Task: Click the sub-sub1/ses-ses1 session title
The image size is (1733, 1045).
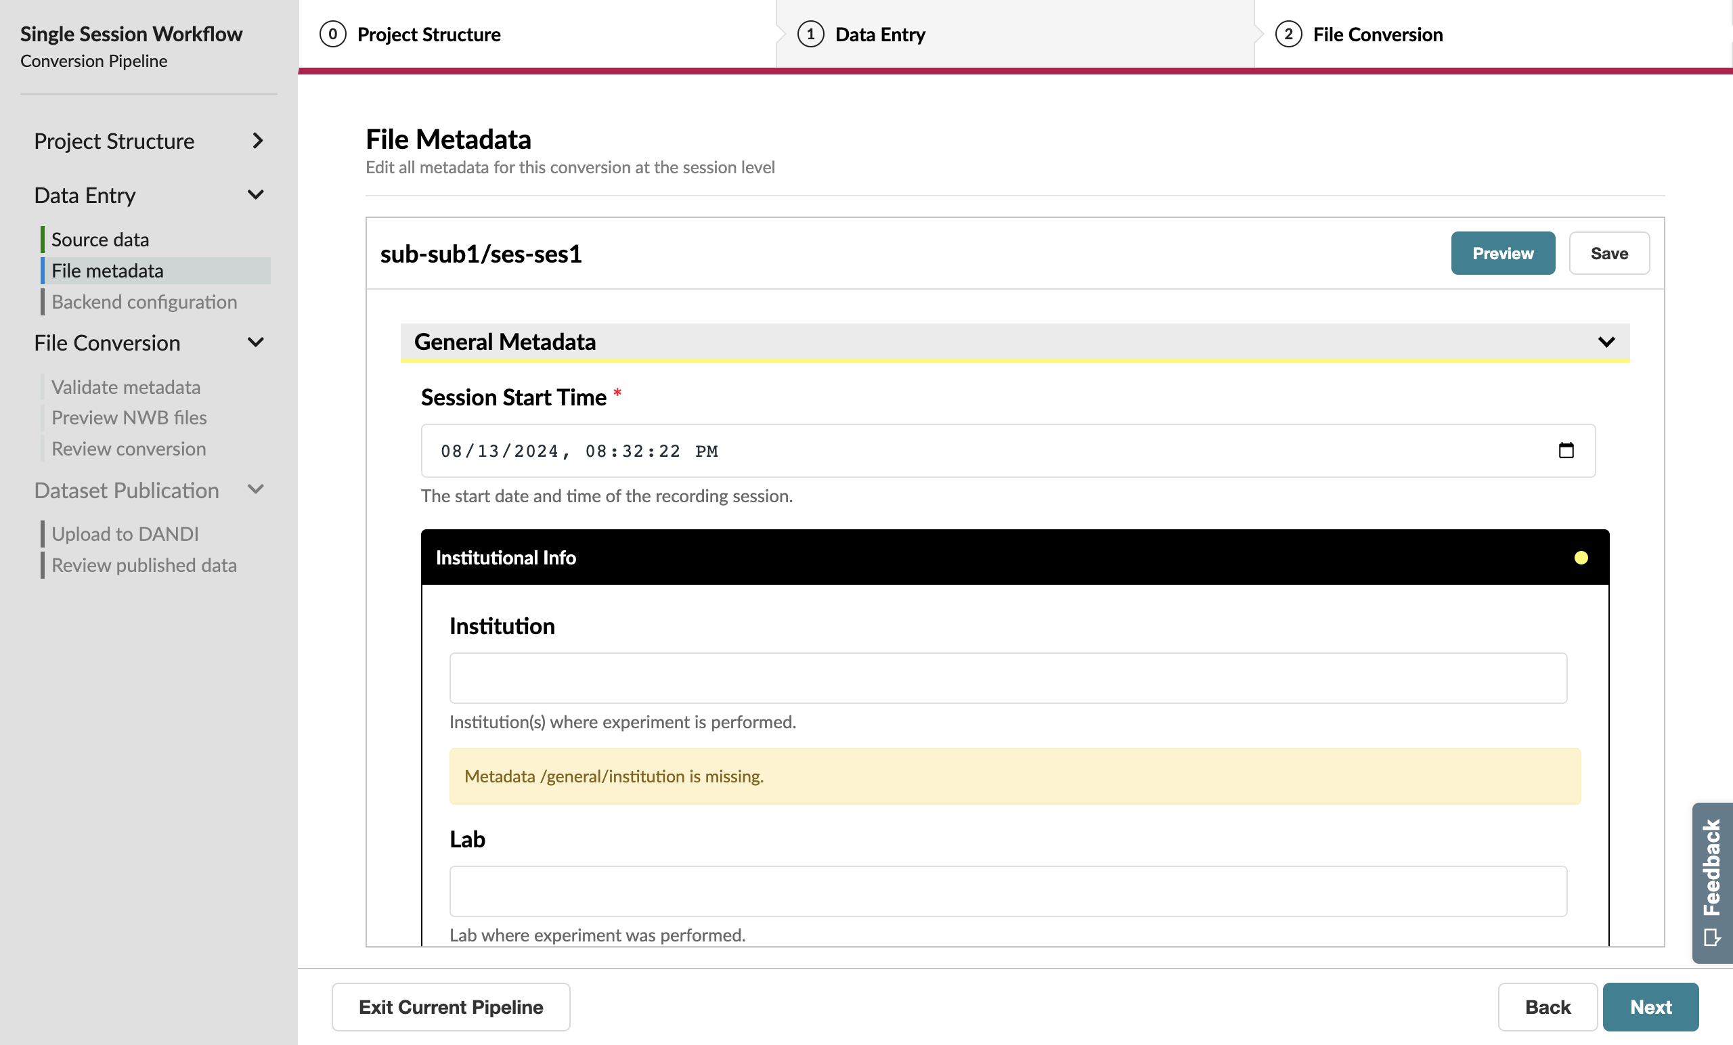Action: click(481, 253)
